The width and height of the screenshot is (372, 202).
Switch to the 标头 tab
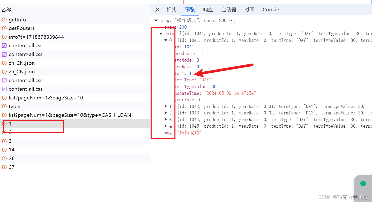[172, 10]
